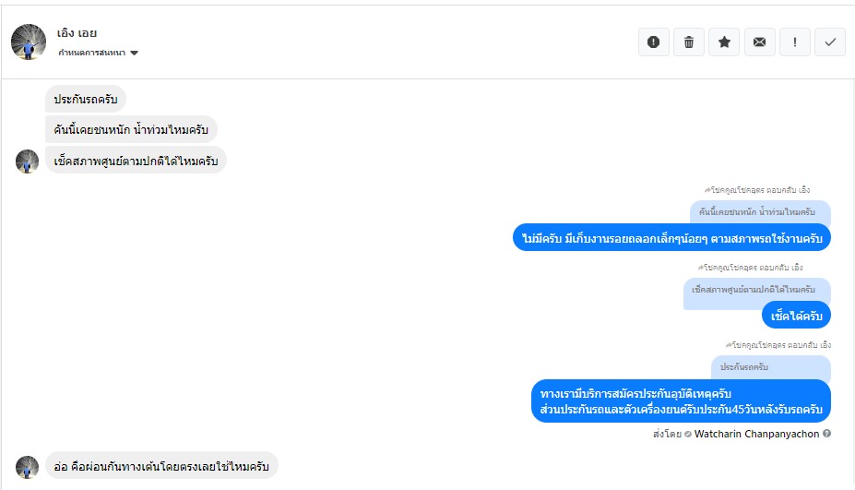The image size is (855, 490).
Task: Flag conversation with single exclamation mark icon
Action: 795,42
